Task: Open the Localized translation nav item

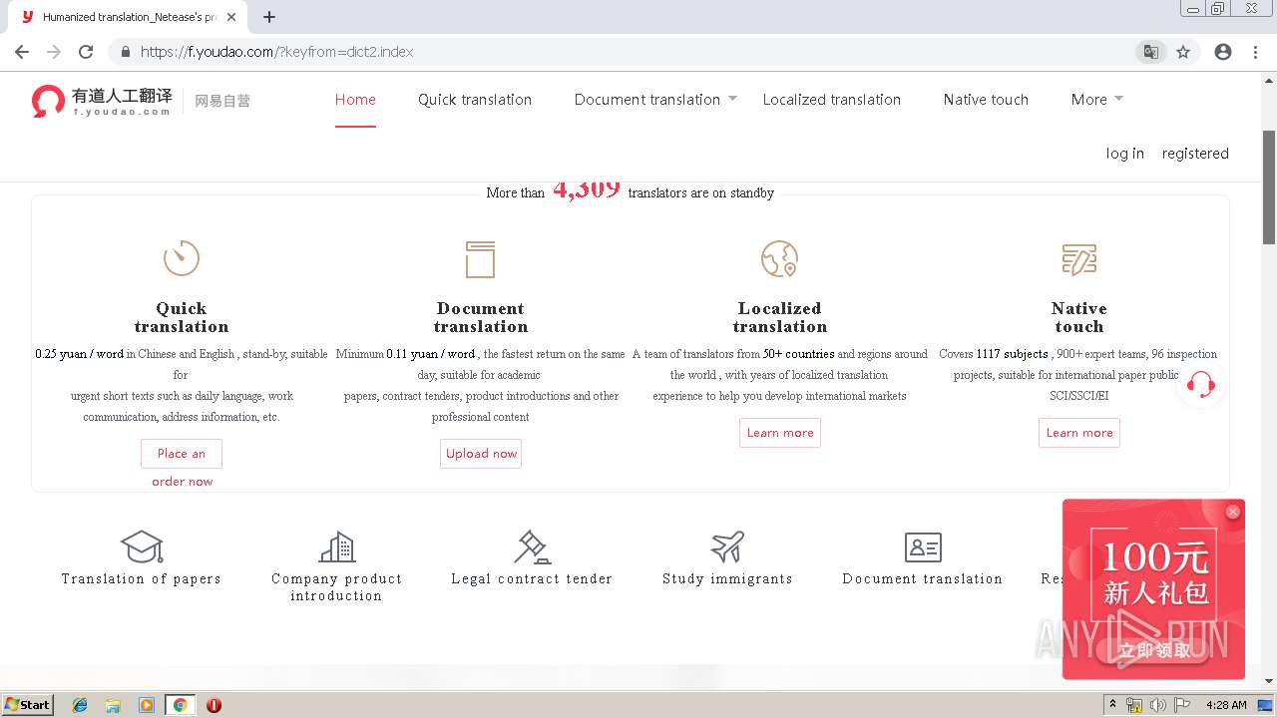Action: [x=832, y=100]
